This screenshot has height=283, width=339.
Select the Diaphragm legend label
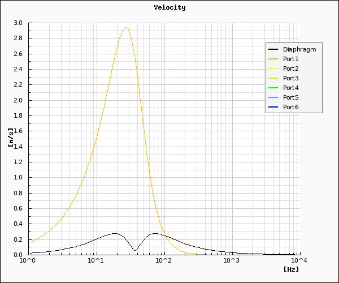[299, 49]
